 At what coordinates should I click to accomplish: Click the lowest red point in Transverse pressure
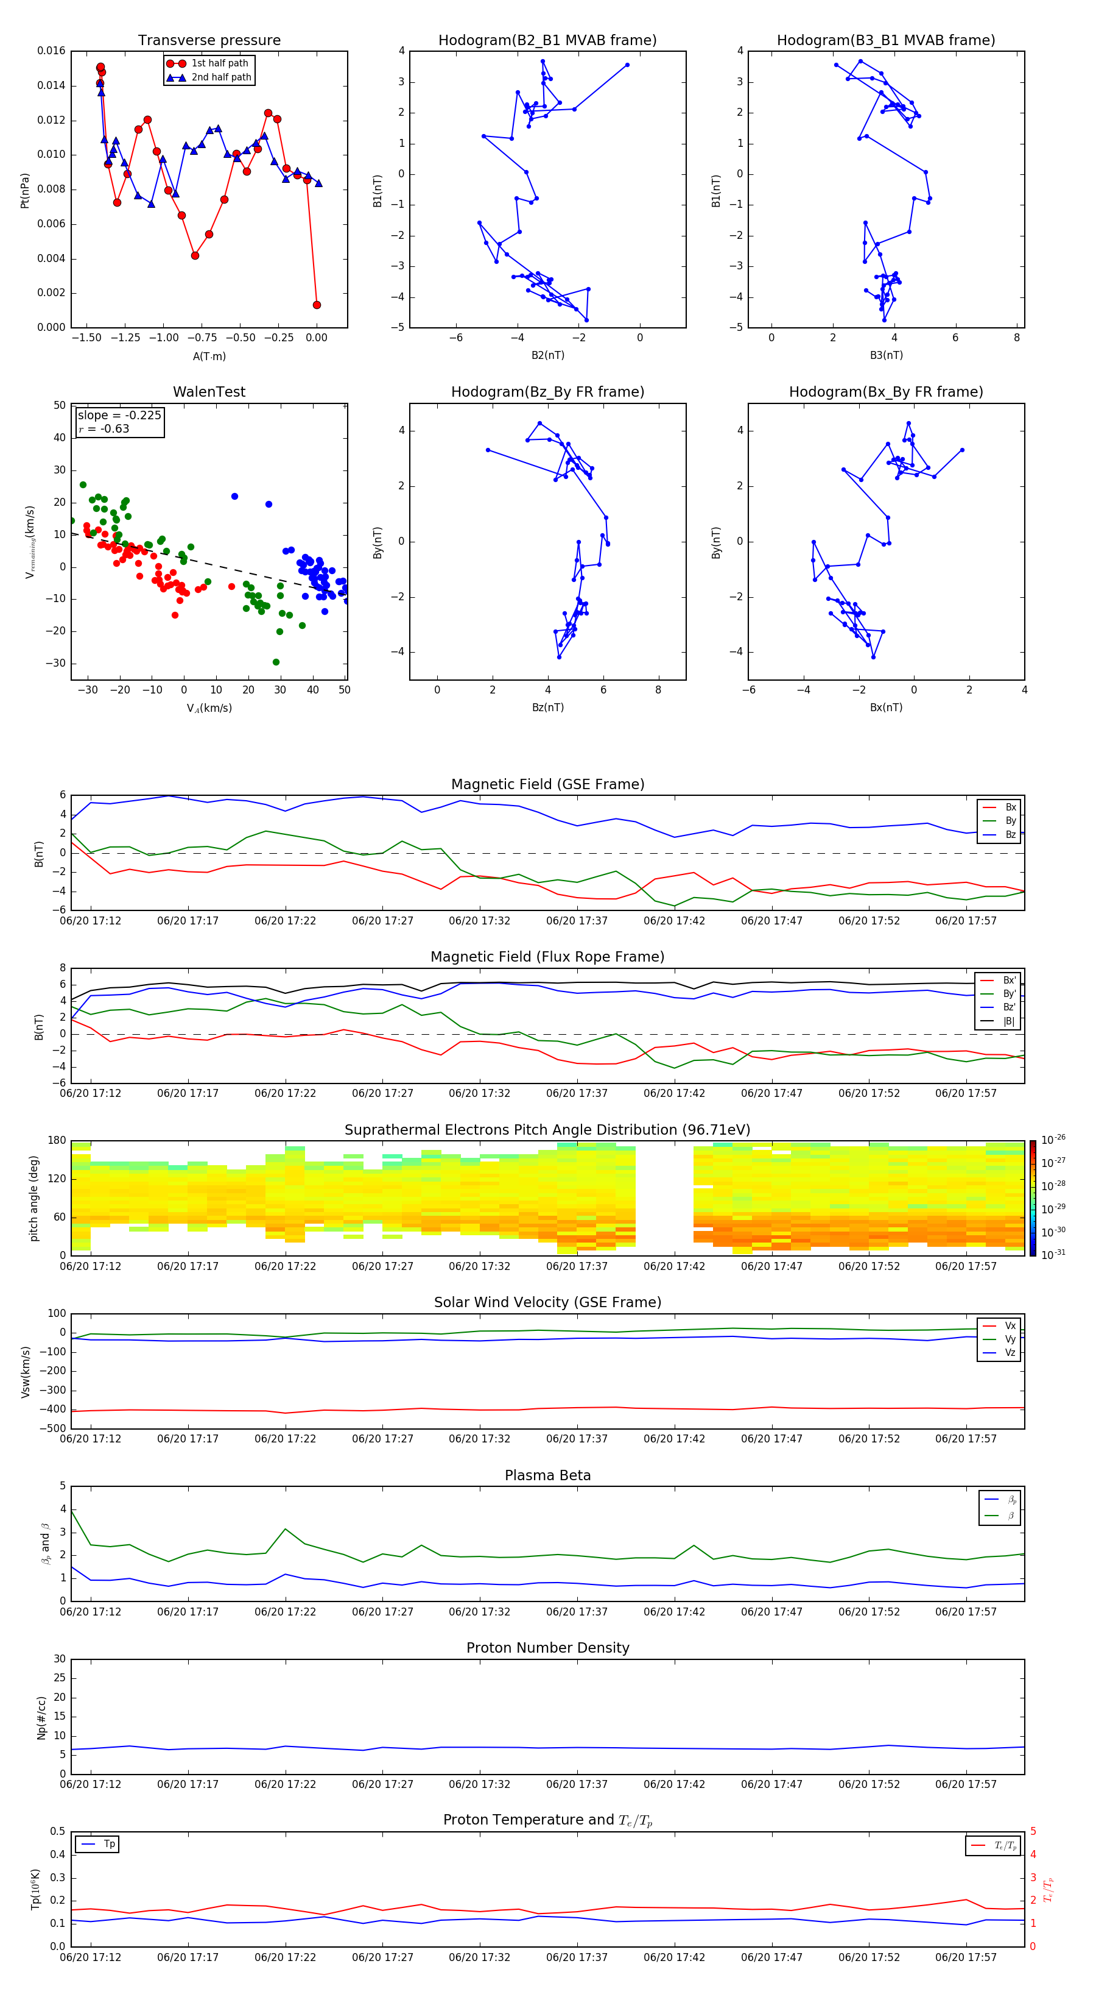[317, 305]
